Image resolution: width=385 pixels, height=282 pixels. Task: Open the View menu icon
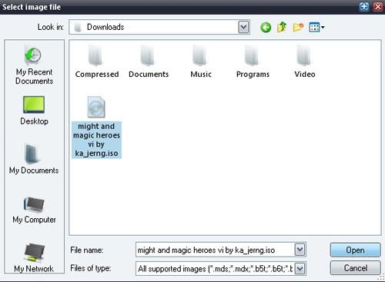click(316, 27)
